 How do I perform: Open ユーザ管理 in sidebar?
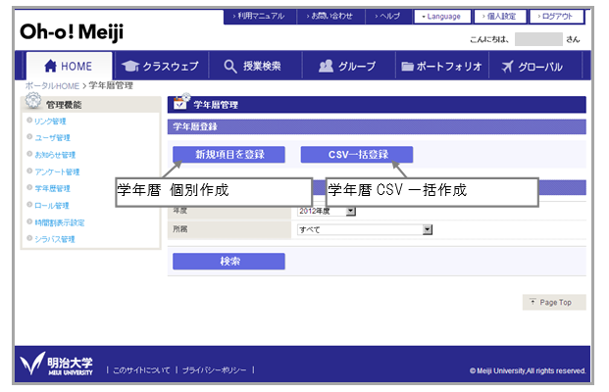pos(52,138)
